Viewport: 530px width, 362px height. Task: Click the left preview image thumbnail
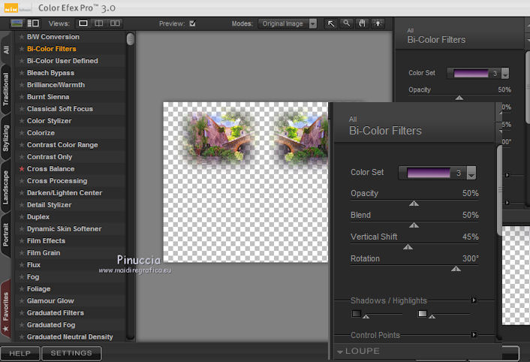tap(220, 138)
